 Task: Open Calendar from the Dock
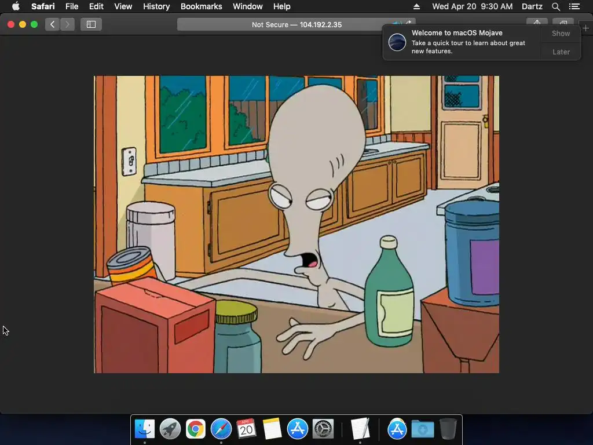[x=246, y=429]
